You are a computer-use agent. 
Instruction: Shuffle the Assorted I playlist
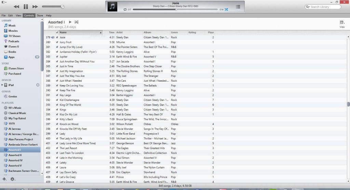[77, 22]
